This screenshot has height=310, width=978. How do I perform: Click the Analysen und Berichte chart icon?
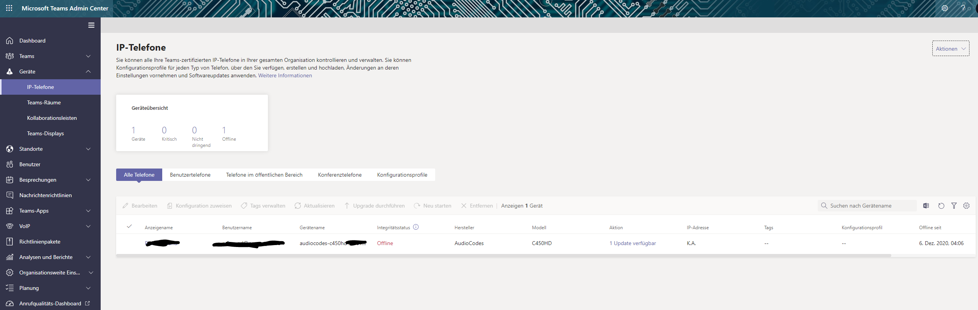point(10,257)
